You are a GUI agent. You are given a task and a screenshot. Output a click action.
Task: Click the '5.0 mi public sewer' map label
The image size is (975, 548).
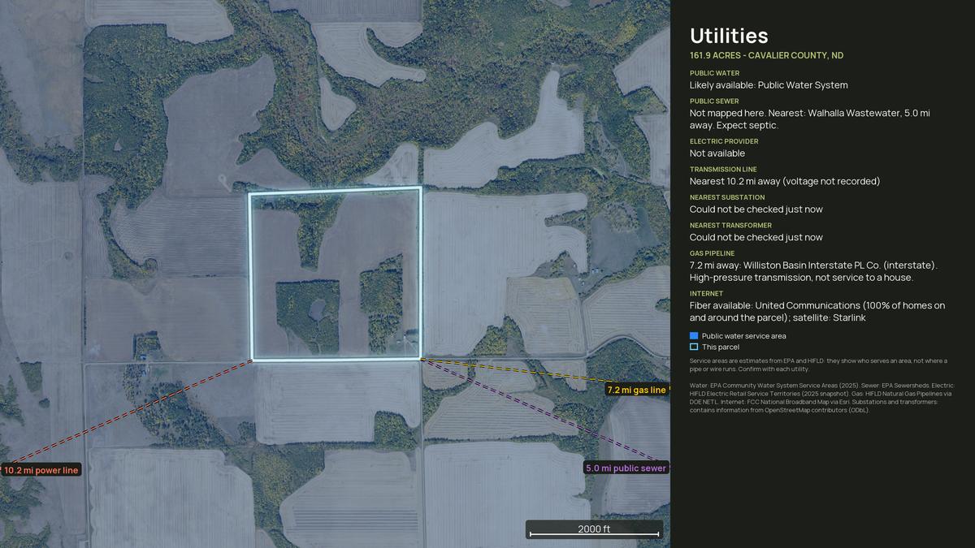click(626, 468)
